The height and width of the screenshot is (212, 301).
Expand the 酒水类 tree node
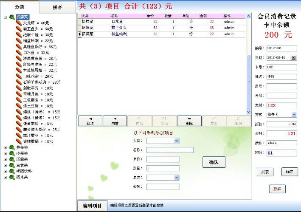tap(6, 177)
